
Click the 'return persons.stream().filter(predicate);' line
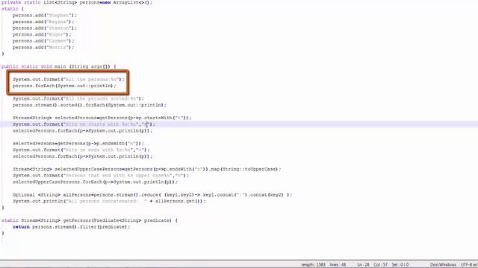(72, 226)
